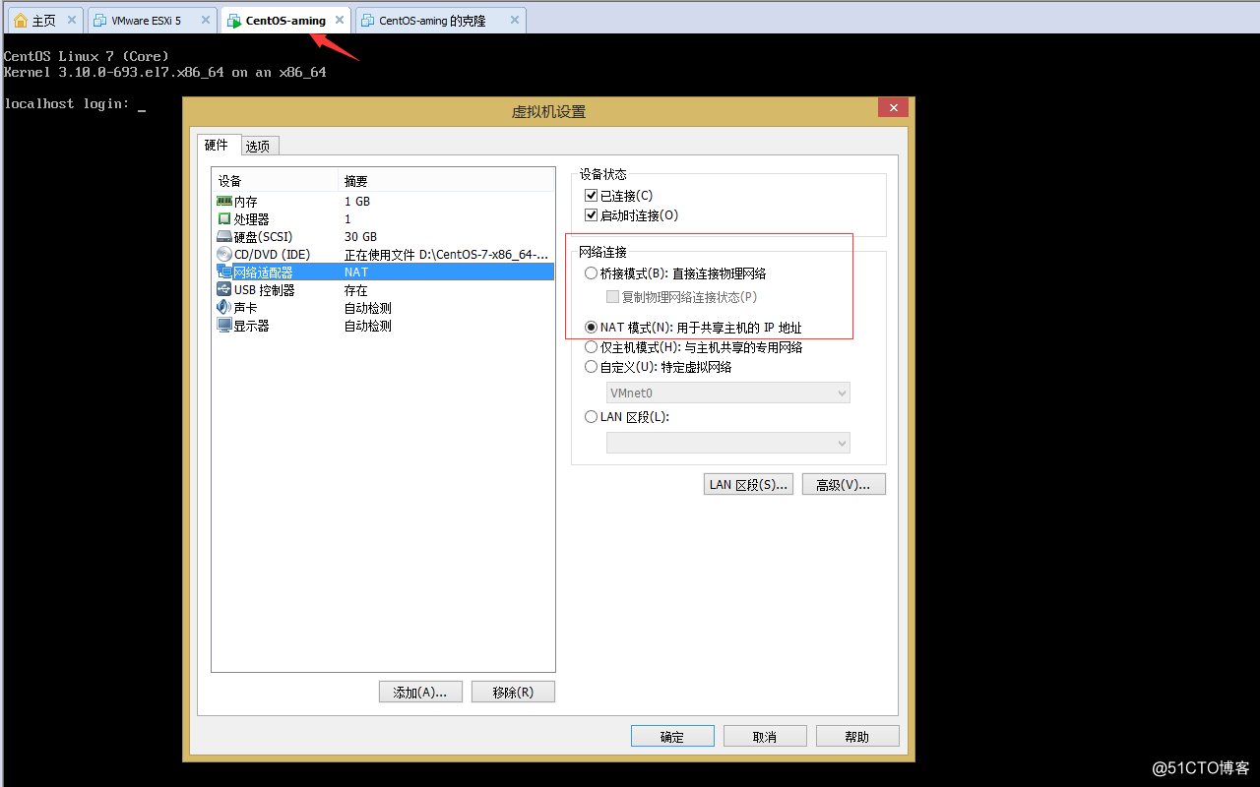The width and height of the screenshot is (1260, 787).
Task: Click the 设备 column header
Action: (276, 181)
